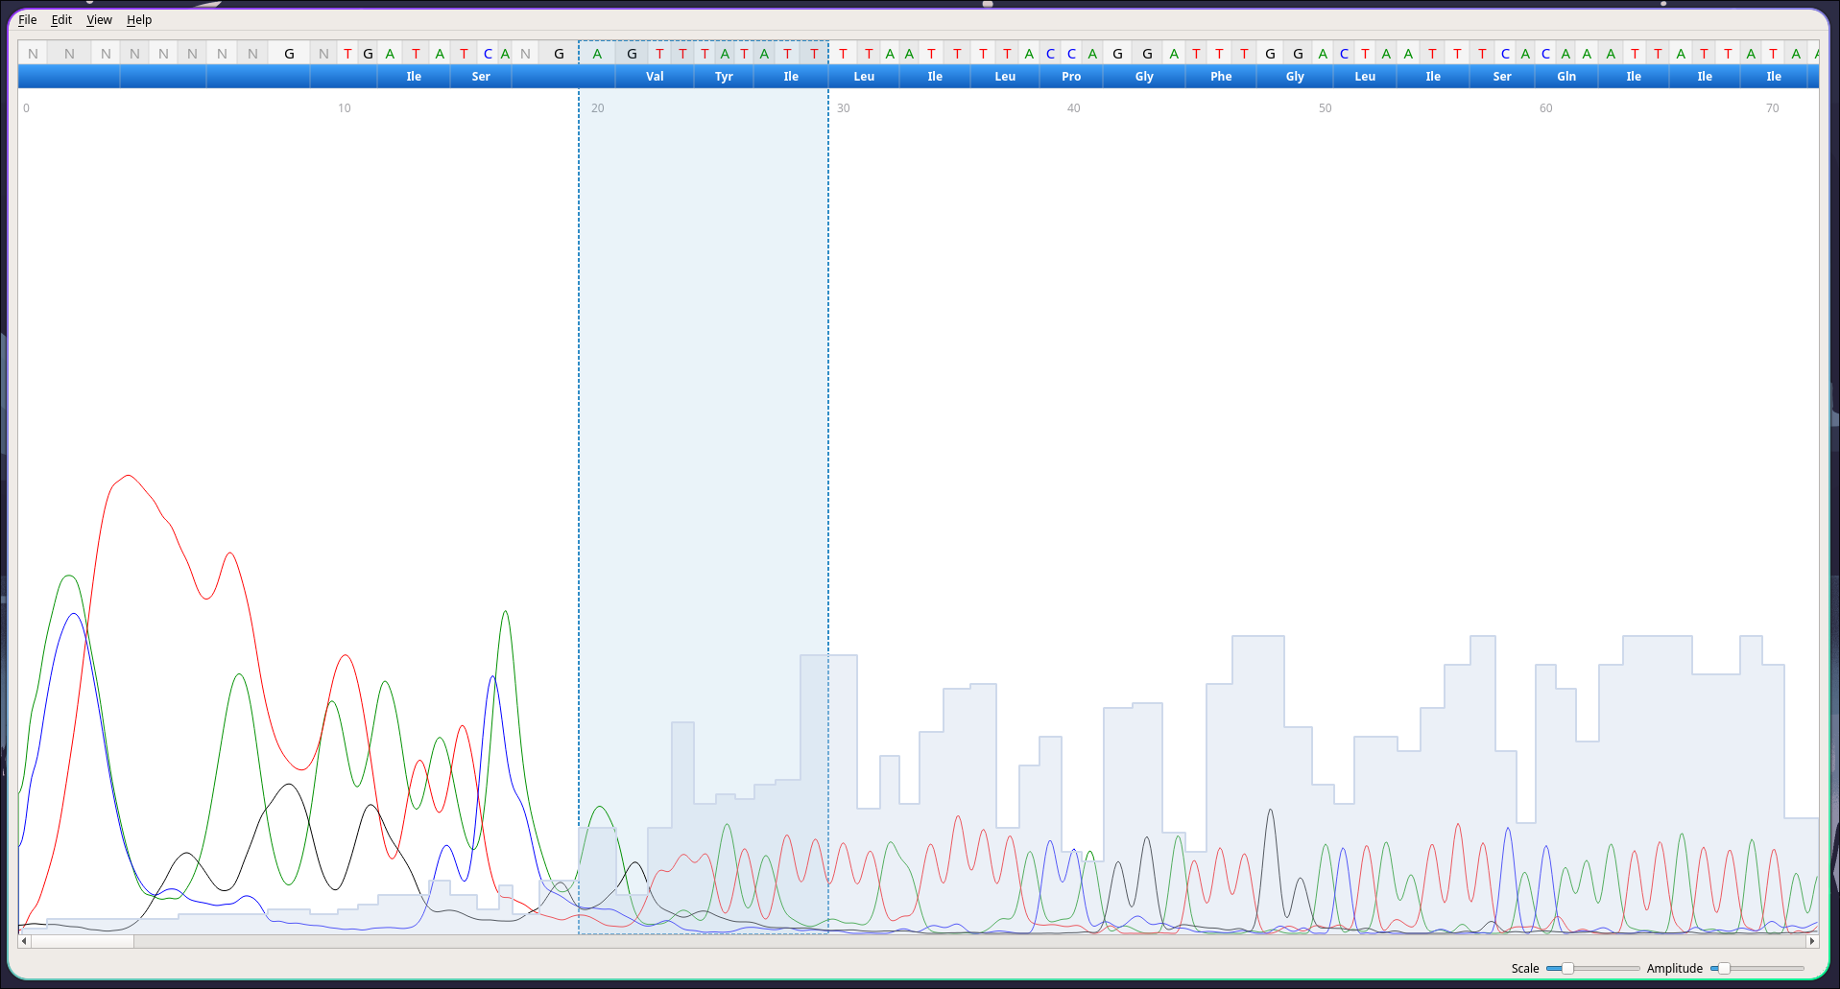Select the Tyr amino acid label
Screen dimensions: 1840x989
point(724,77)
